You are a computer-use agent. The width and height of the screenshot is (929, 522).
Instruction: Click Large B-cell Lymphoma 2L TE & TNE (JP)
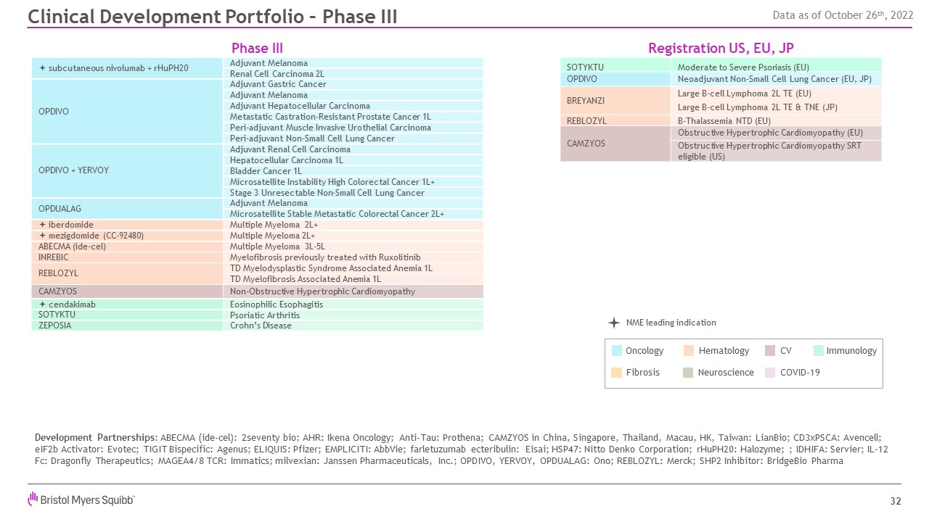pyautogui.click(x=758, y=107)
